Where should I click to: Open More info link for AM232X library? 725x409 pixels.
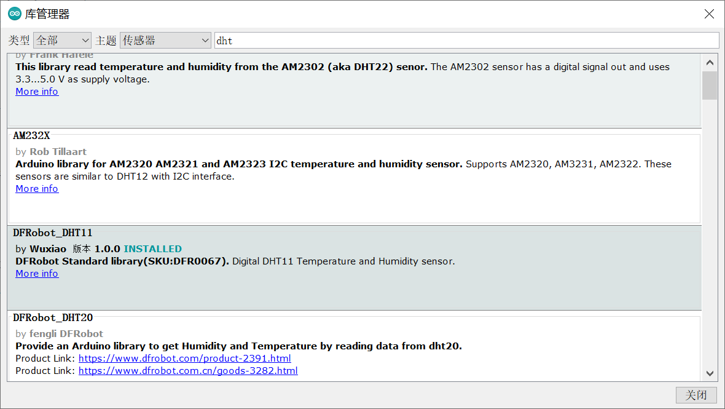coord(37,189)
